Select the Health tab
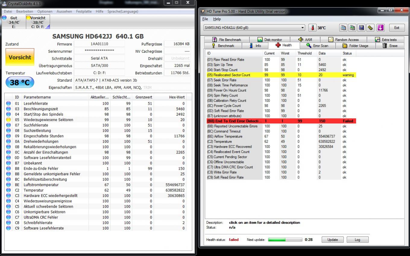This screenshot has width=410, height=256. click(284, 45)
